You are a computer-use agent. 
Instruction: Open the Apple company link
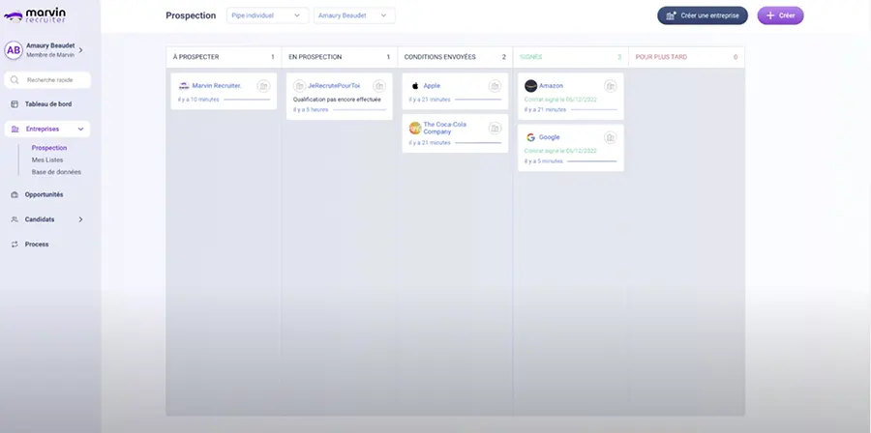click(x=432, y=86)
